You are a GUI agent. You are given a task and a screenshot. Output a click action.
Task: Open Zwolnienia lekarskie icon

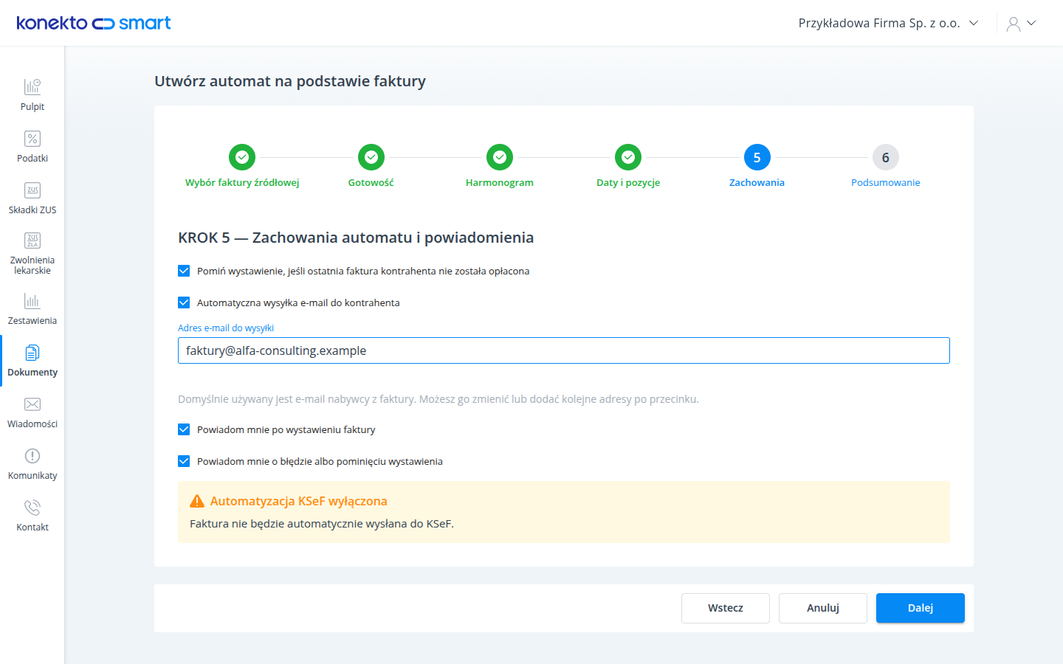click(32, 241)
